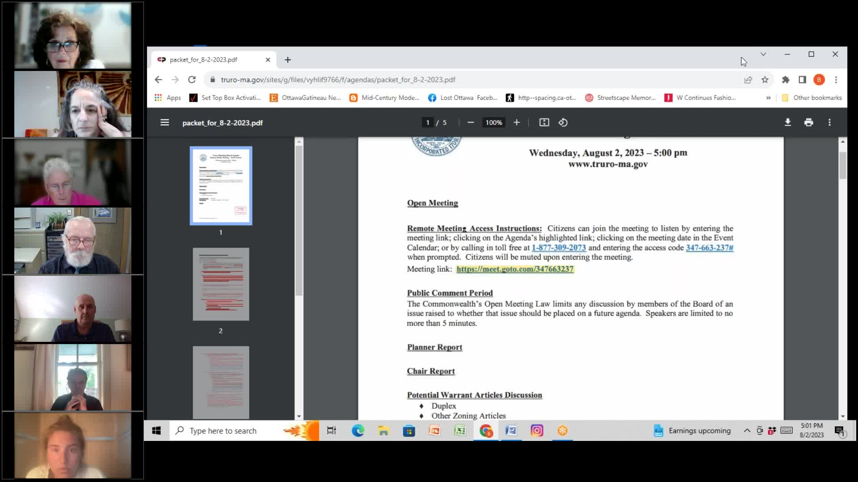Click the PDF page number field
Screen dimensions: 858x482
click(x=428, y=122)
